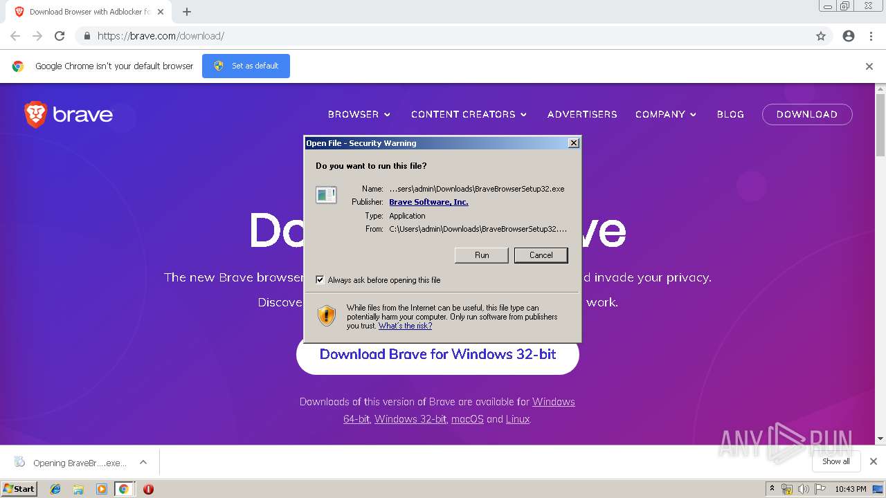Click the Brave lion logo in header
The height and width of the screenshot is (498, 886).
pyautogui.click(x=35, y=114)
